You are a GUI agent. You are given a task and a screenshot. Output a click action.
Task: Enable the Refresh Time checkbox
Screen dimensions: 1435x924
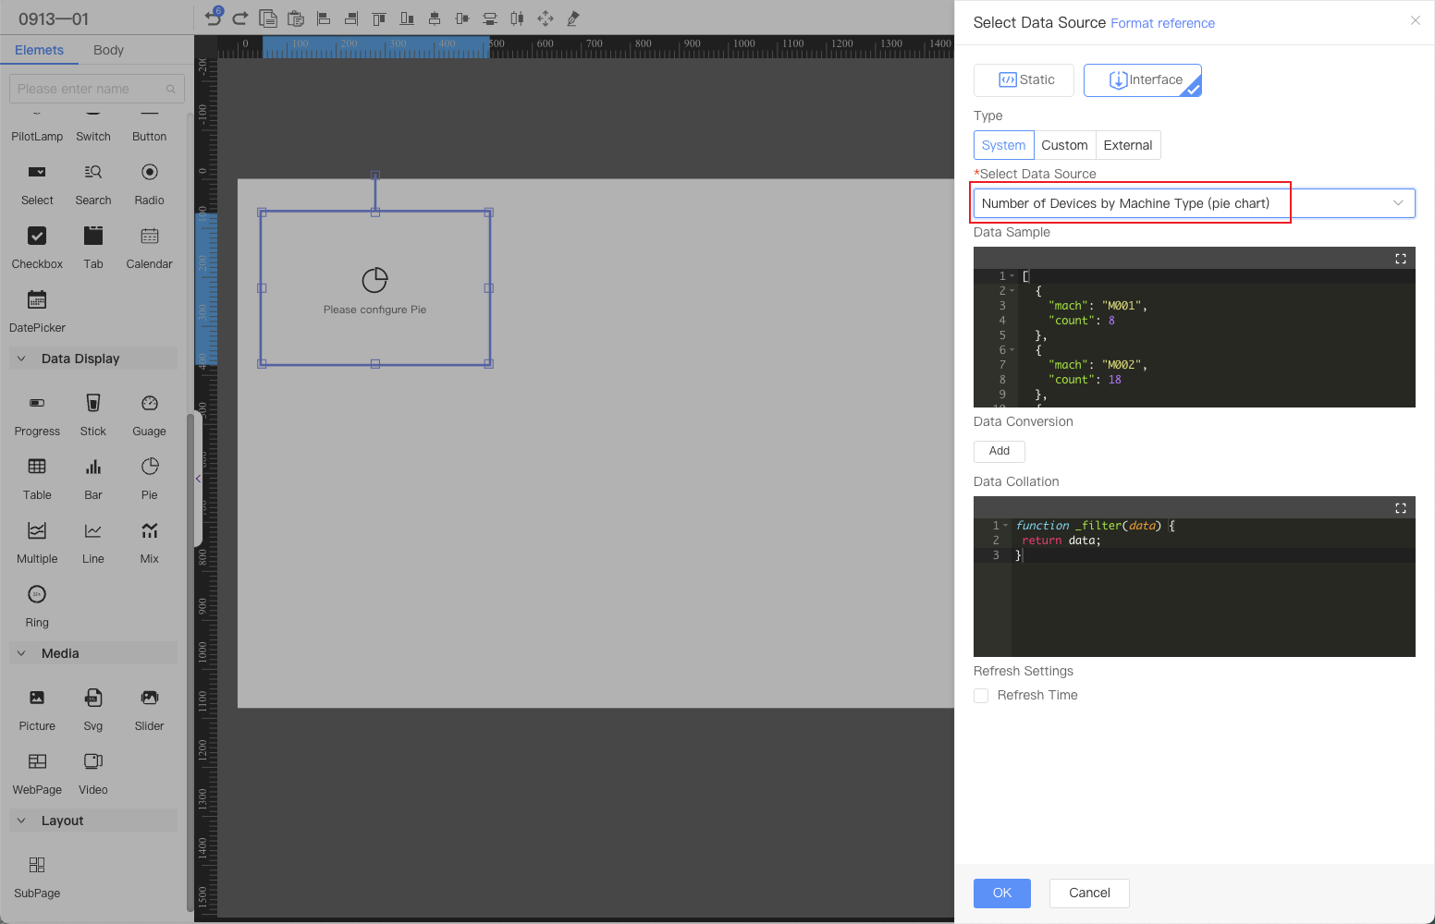tap(981, 696)
